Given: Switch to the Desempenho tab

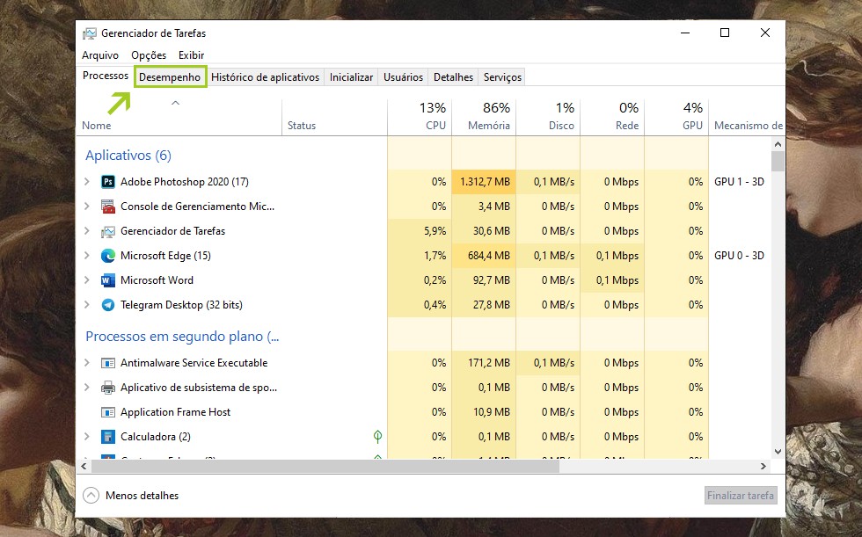Looking at the screenshot, I should pos(170,77).
